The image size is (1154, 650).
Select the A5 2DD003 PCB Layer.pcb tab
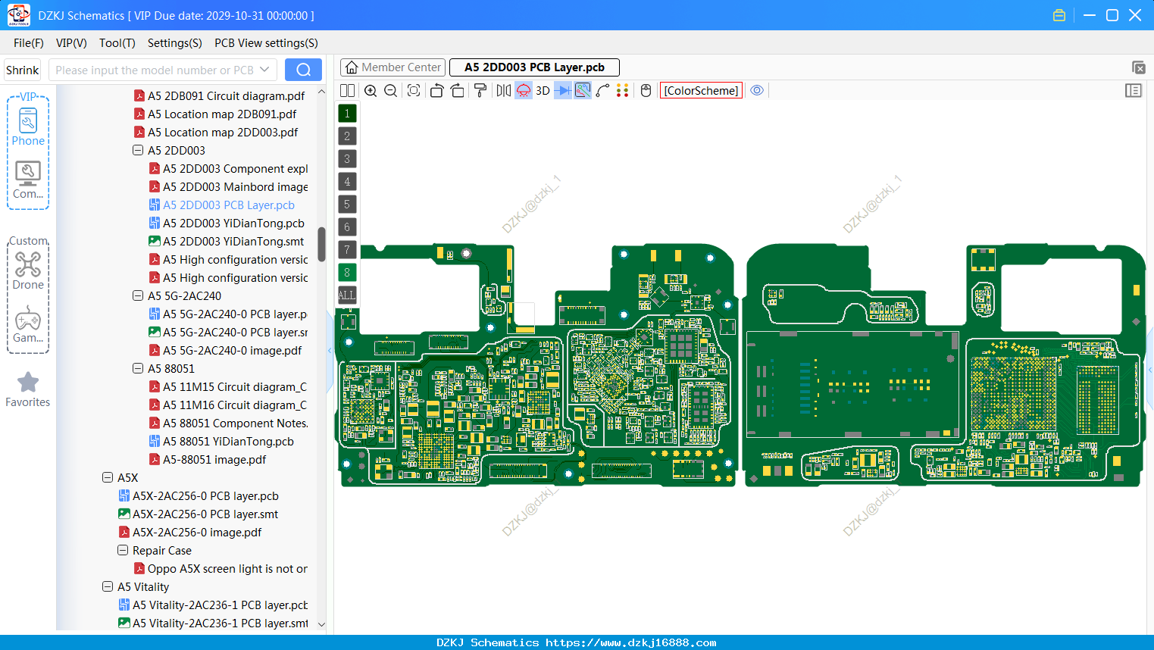tap(534, 67)
